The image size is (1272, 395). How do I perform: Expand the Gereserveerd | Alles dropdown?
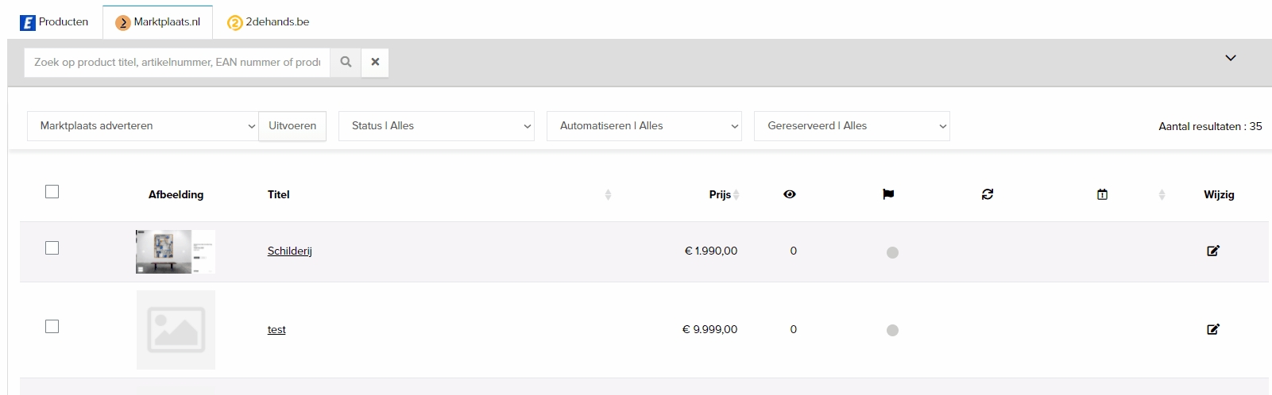852,126
